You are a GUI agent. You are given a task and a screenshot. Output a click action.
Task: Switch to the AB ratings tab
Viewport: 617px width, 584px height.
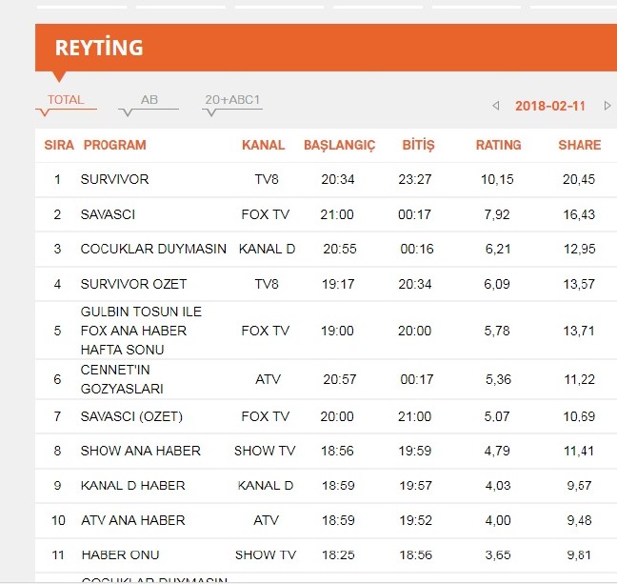pyautogui.click(x=149, y=100)
